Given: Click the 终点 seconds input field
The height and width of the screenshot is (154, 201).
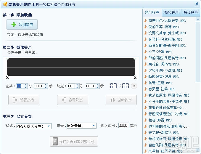Looking at the screenshot, I should click(90, 86).
